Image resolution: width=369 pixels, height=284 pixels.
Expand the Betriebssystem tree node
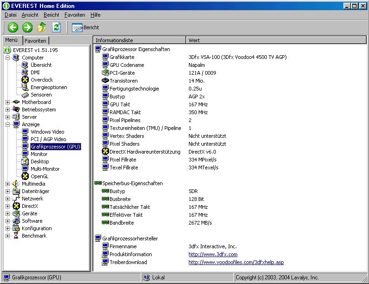point(7,110)
